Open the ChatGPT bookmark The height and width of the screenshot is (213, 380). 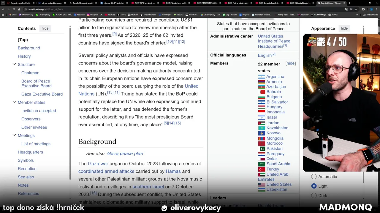click(x=133, y=14)
